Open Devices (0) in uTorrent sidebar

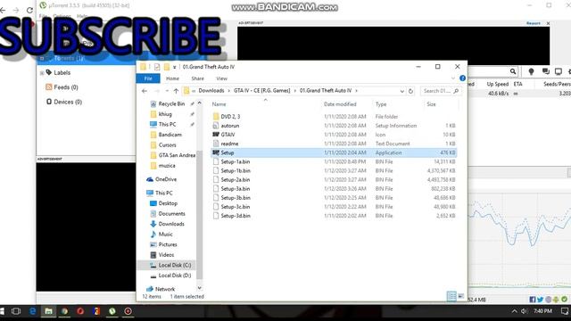(x=68, y=102)
